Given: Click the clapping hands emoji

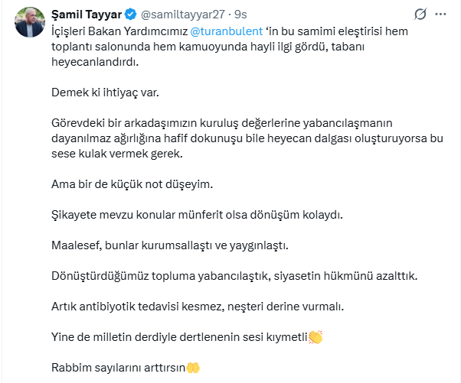Looking at the screenshot, I should 316,336.
